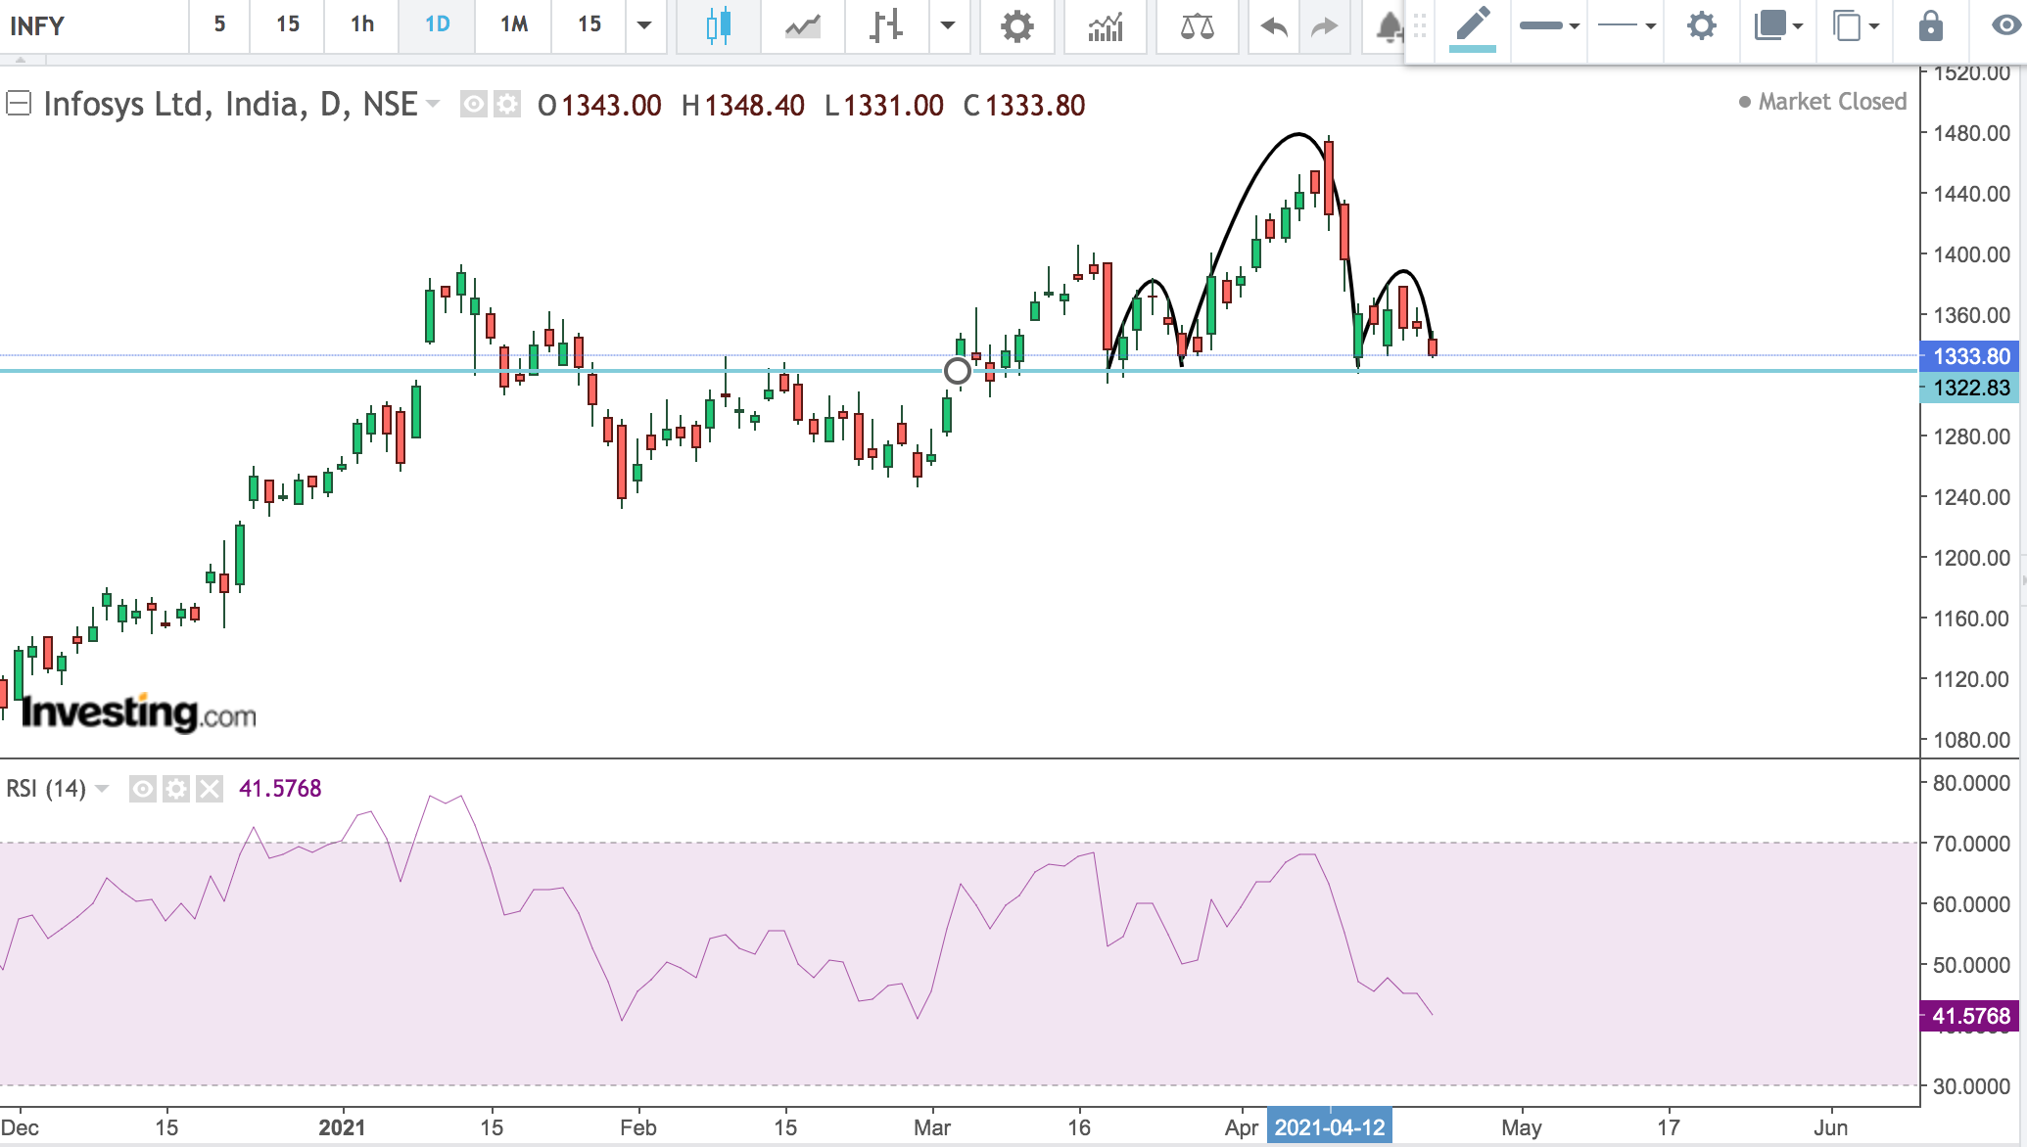
Task: Toggle drawing visibility eye in toolbar
Action: [x=2005, y=26]
